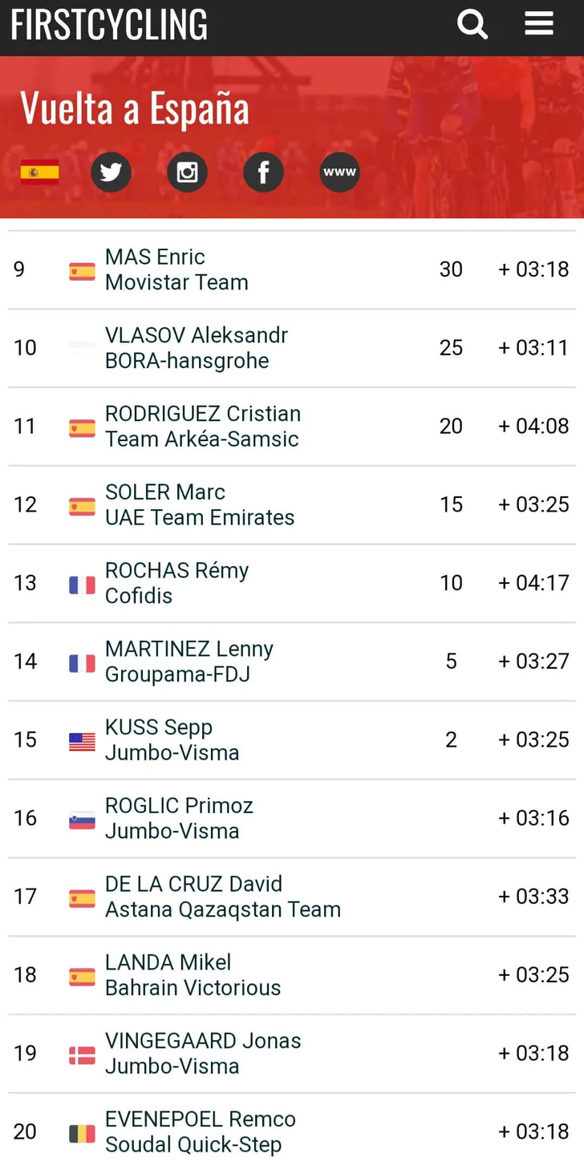This screenshot has width=584, height=1166.
Task: Click the Danish flag beside VINGEGAARD Jonas
Action: click(x=82, y=1055)
